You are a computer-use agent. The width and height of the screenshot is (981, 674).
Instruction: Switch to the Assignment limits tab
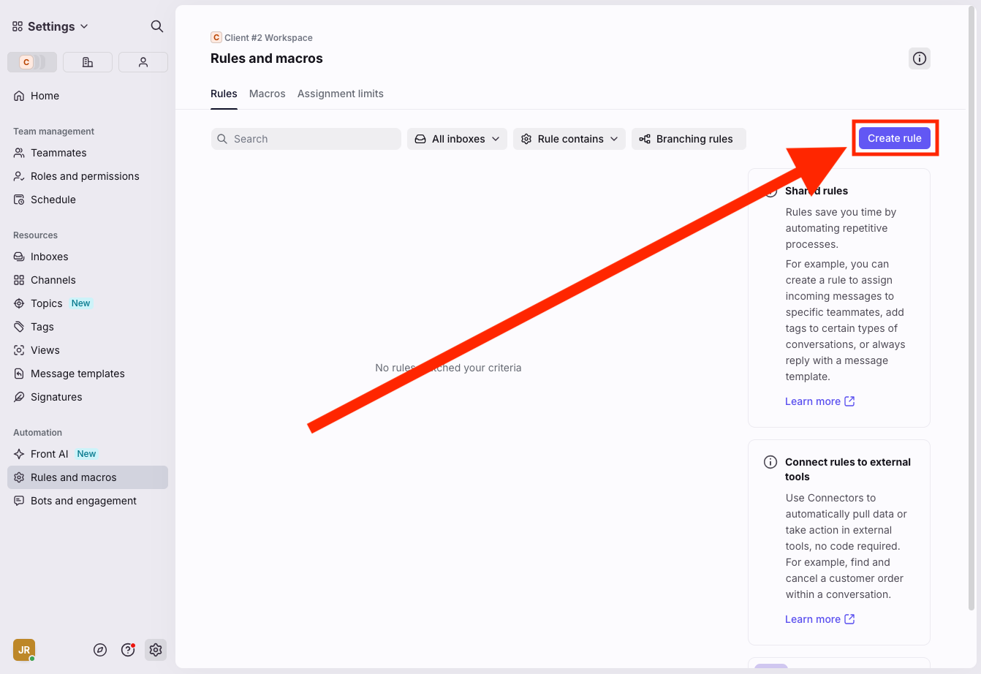click(x=340, y=94)
